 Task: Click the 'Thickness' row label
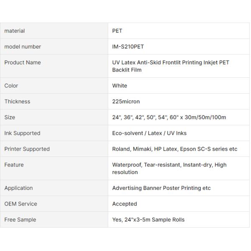click(x=17, y=102)
